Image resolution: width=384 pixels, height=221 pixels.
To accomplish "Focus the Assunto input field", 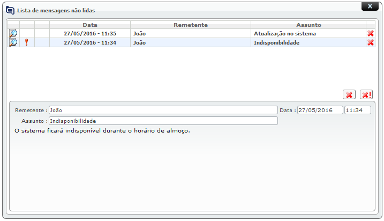I will pyautogui.click(x=163, y=121).
